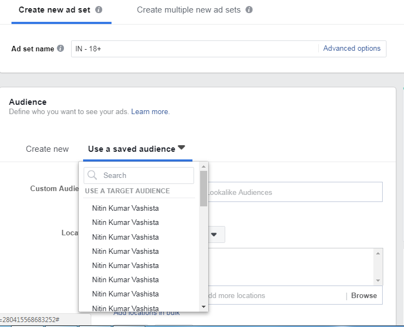
Task: Click the magnifier icon in the audience search box
Action: [x=92, y=175]
